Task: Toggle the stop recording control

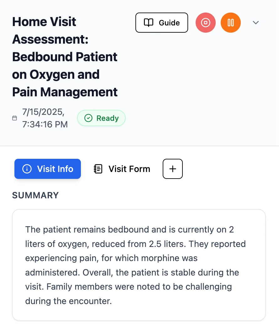Action: [206, 23]
